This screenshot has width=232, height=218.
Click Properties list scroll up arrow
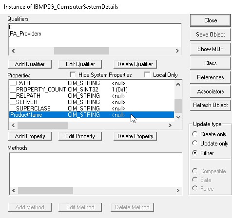click(178, 84)
